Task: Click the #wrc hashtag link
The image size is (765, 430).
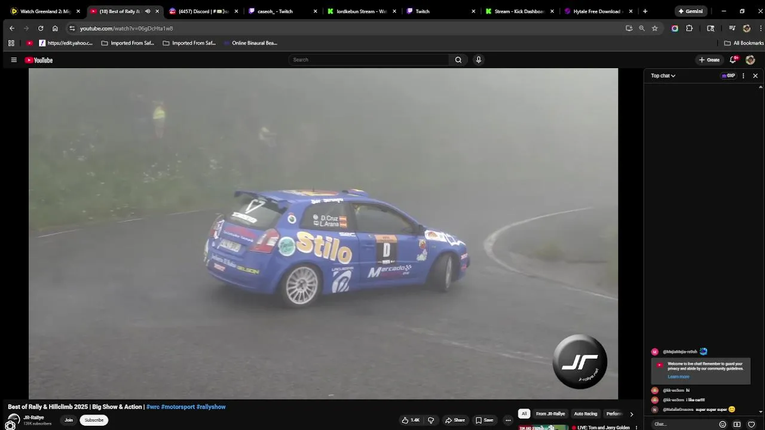Action: coord(153,407)
